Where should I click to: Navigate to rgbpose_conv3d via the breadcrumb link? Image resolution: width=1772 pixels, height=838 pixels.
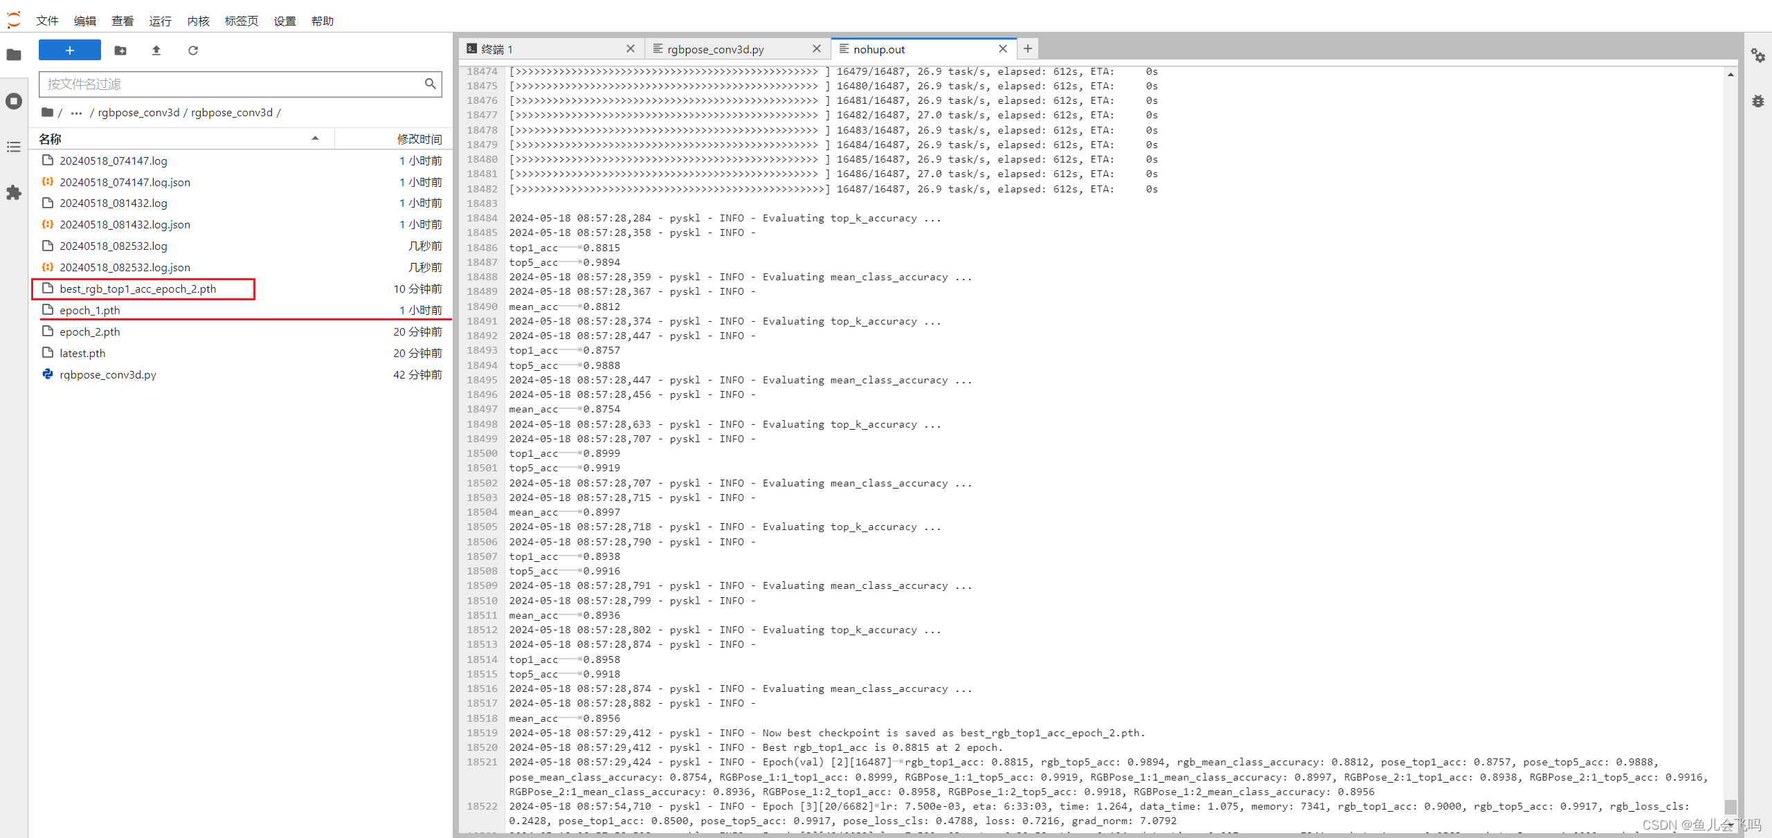pyautogui.click(x=138, y=112)
